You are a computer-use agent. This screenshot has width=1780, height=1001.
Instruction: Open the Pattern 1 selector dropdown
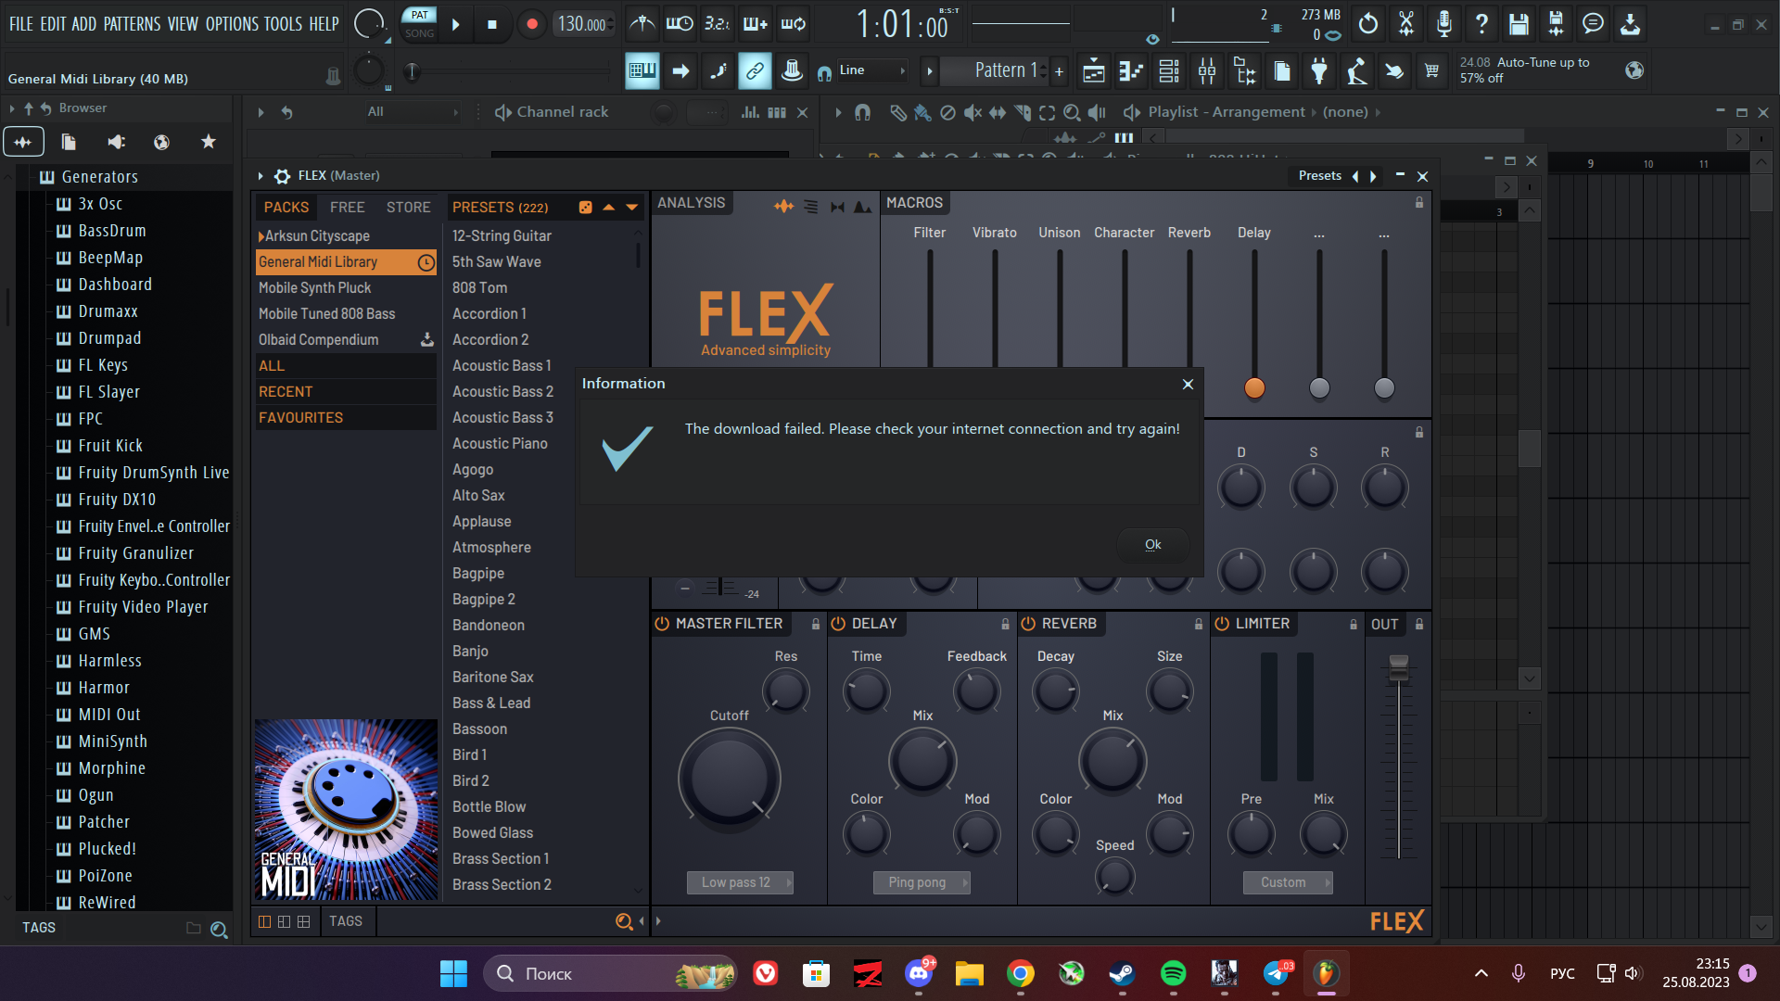1006,70
